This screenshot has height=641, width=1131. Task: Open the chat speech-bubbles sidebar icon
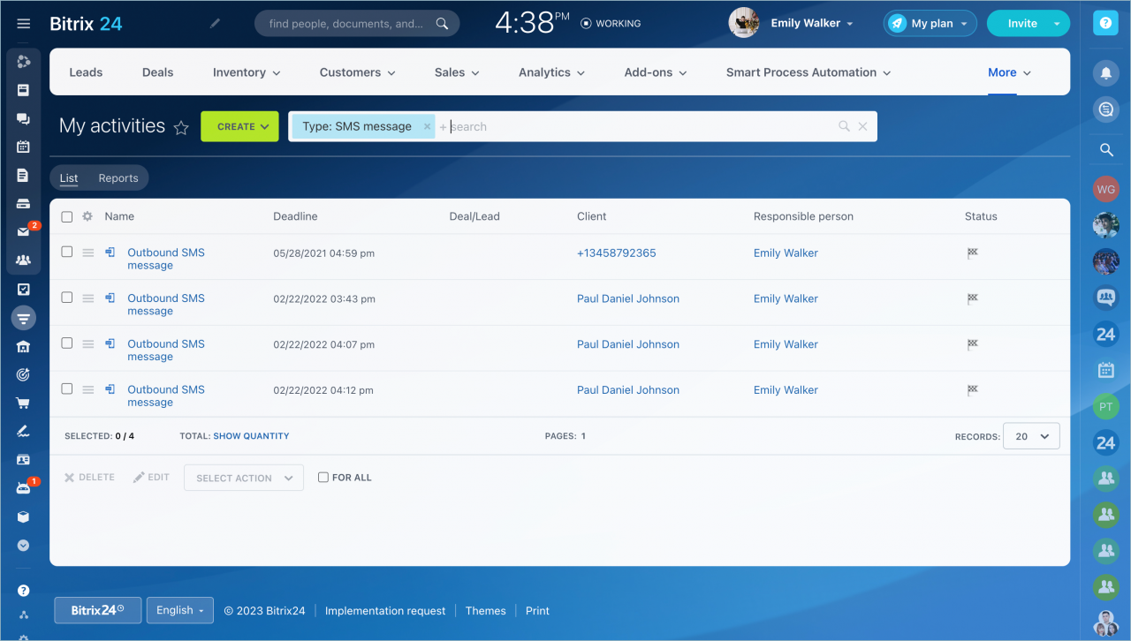point(24,118)
